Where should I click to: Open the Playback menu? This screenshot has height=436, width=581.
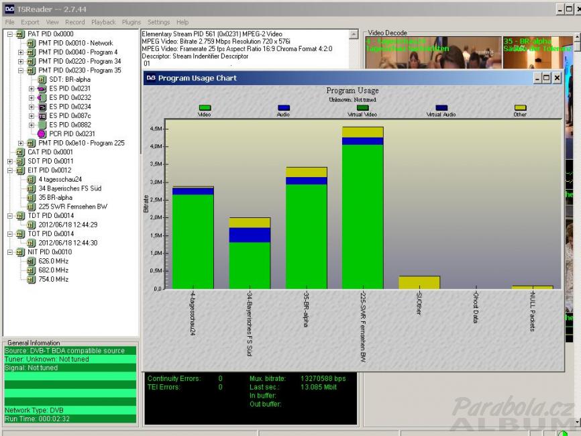pyautogui.click(x=103, y=22)
